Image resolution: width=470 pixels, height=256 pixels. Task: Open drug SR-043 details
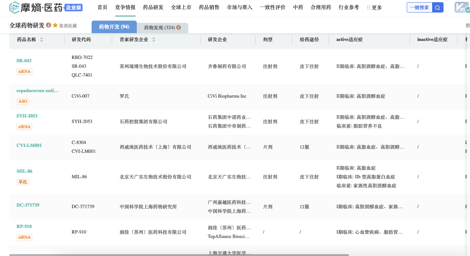24,61
